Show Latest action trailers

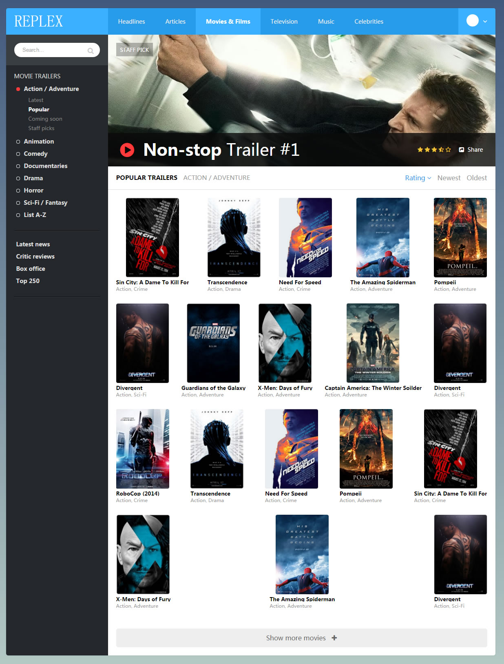click(x=36, y=100)
